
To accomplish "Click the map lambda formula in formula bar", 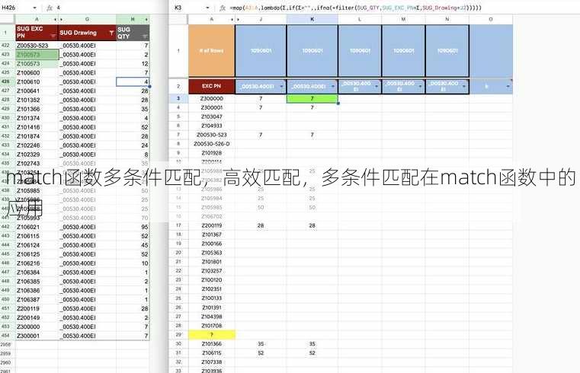I will 355,8.
